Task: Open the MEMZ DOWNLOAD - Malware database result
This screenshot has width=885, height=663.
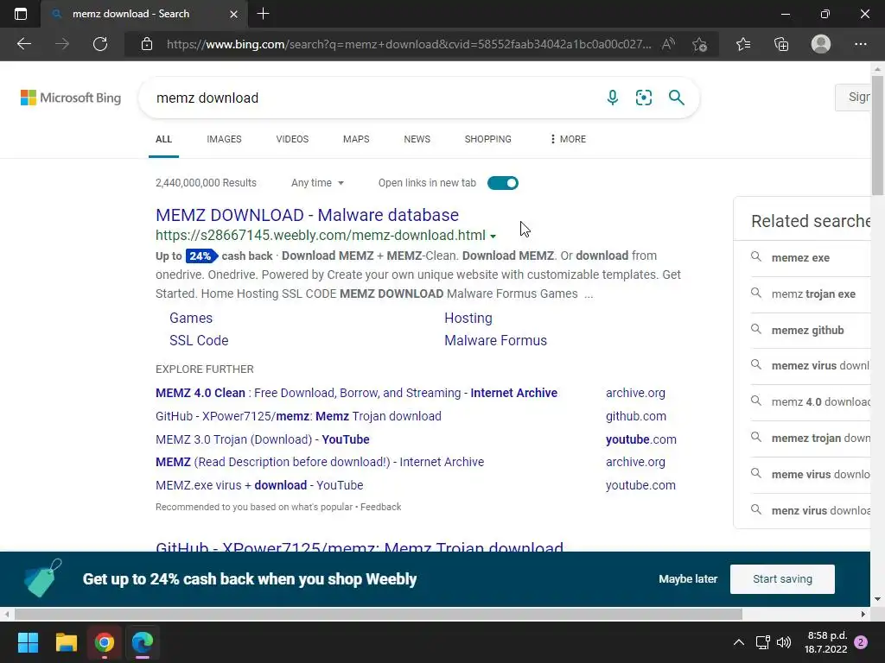Action: click(307, 215)
